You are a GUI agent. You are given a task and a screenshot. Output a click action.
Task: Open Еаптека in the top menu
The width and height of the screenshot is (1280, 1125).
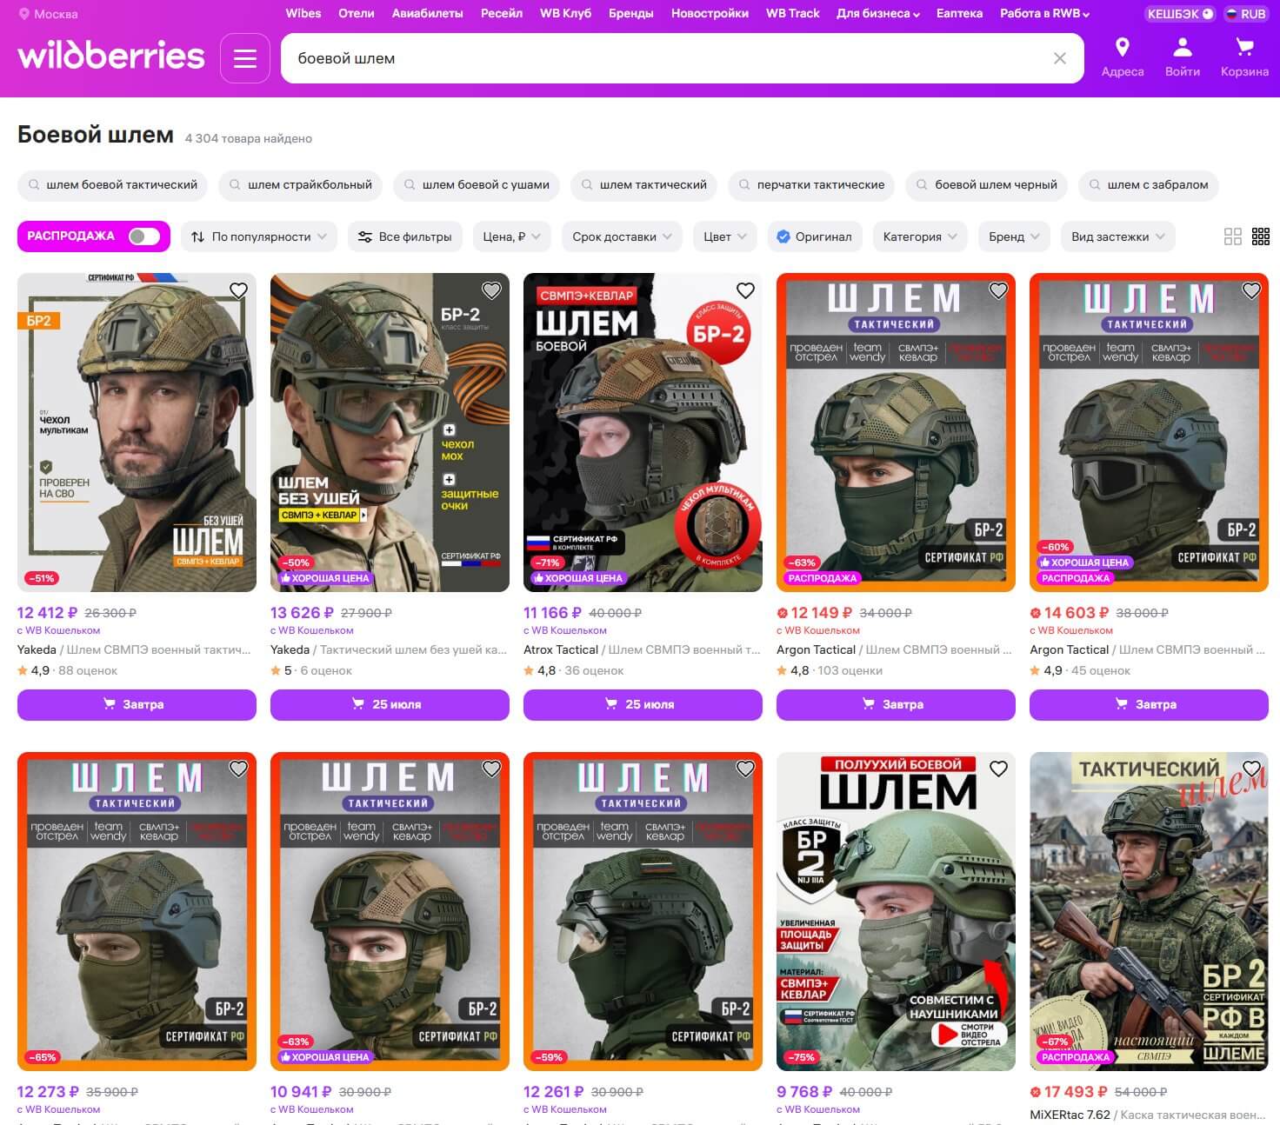pos(959,13)
